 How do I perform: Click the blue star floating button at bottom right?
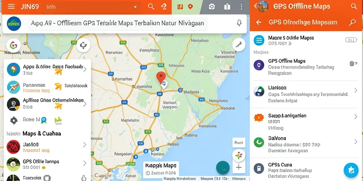tap(351, 170)
